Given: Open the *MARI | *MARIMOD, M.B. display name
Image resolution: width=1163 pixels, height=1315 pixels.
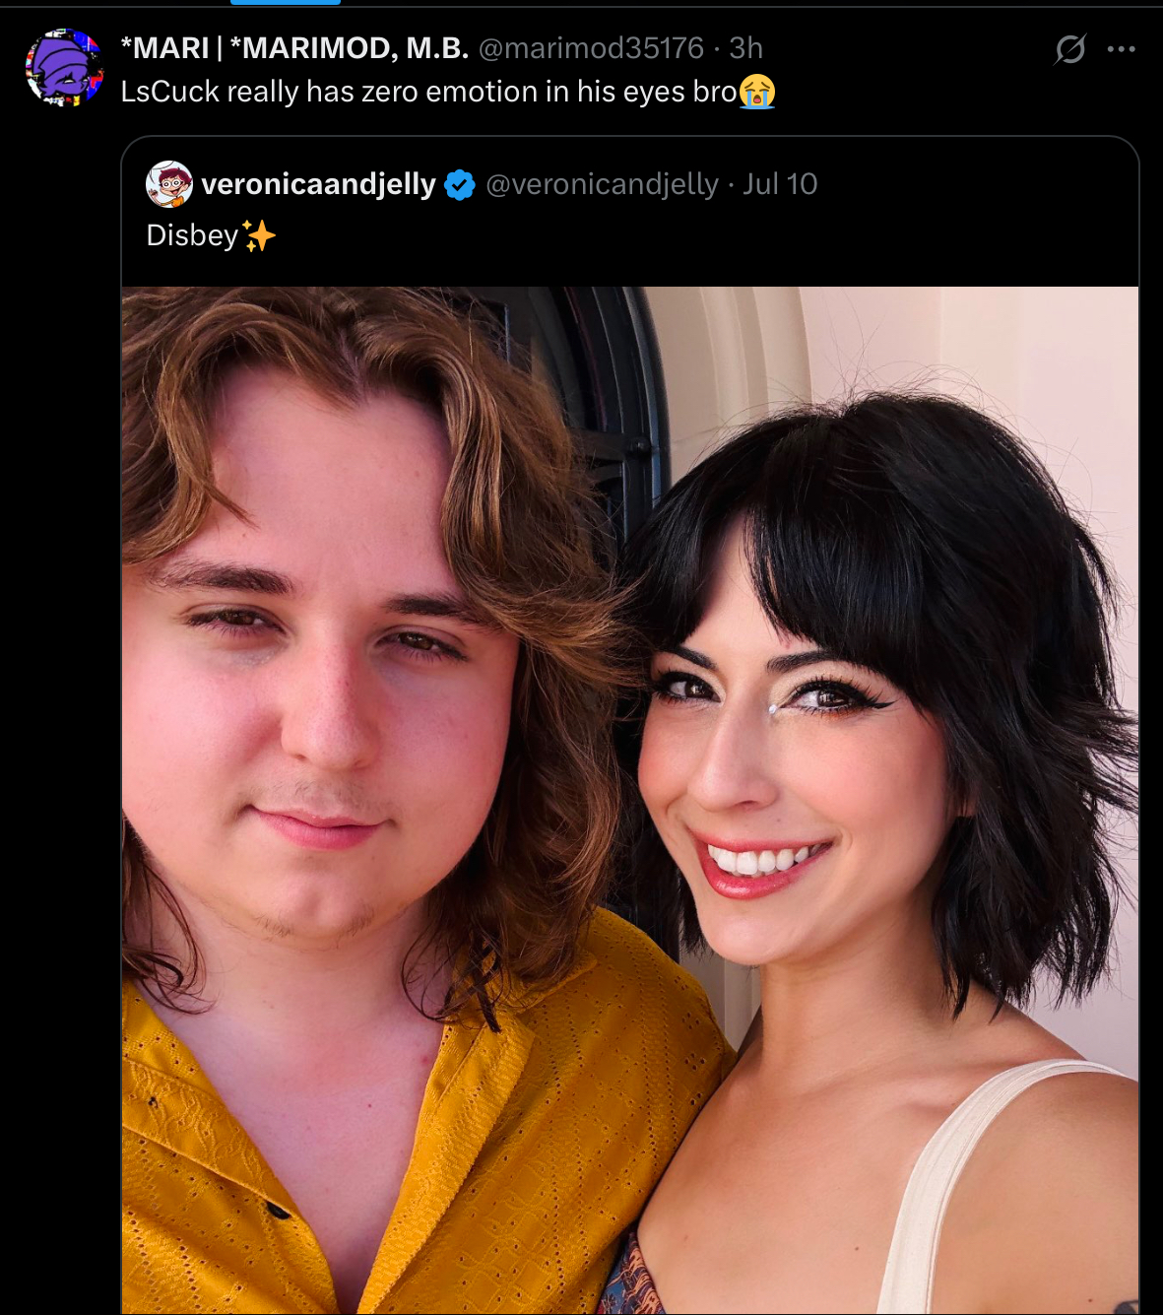Looking at the screenshot, I should click(x=294, y=47).
